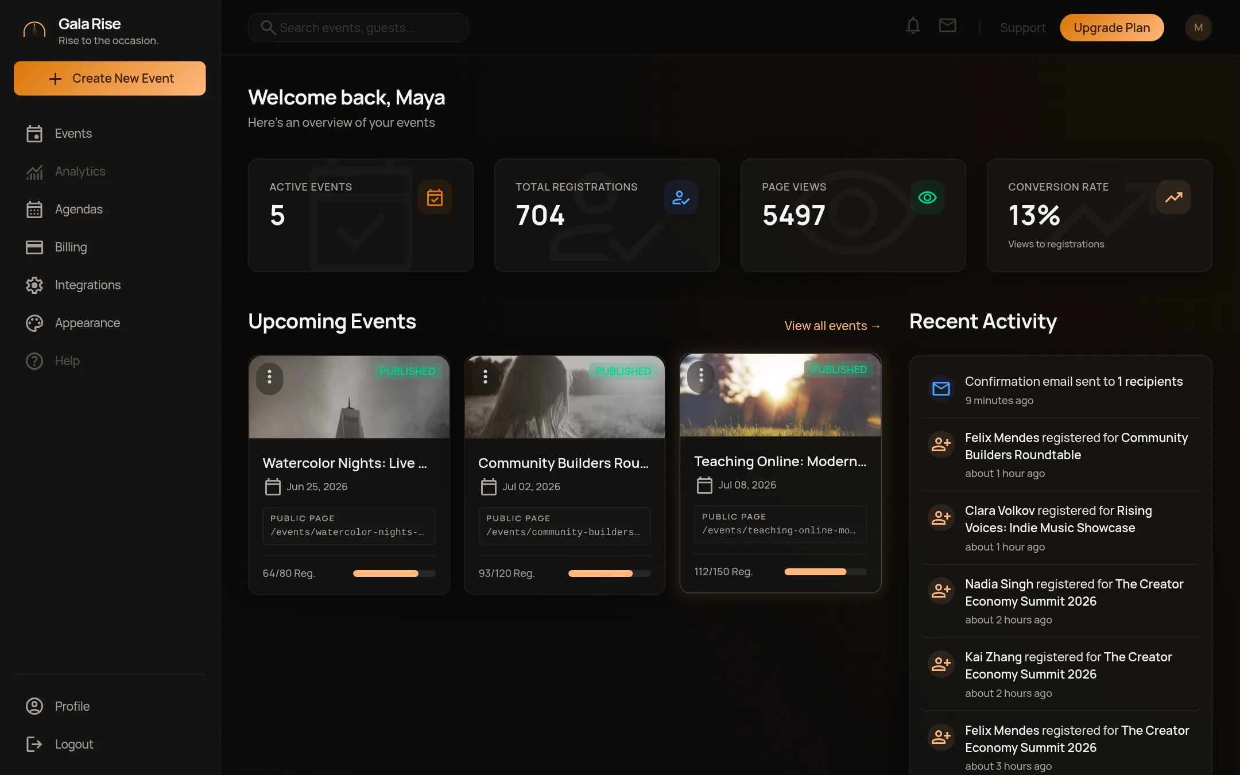Click the Total Registrations person icon
The image size is (1240, 775).
681,197
